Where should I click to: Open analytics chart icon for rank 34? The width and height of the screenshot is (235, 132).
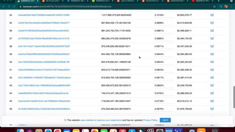pyautogui.click(x=212, y=15)
